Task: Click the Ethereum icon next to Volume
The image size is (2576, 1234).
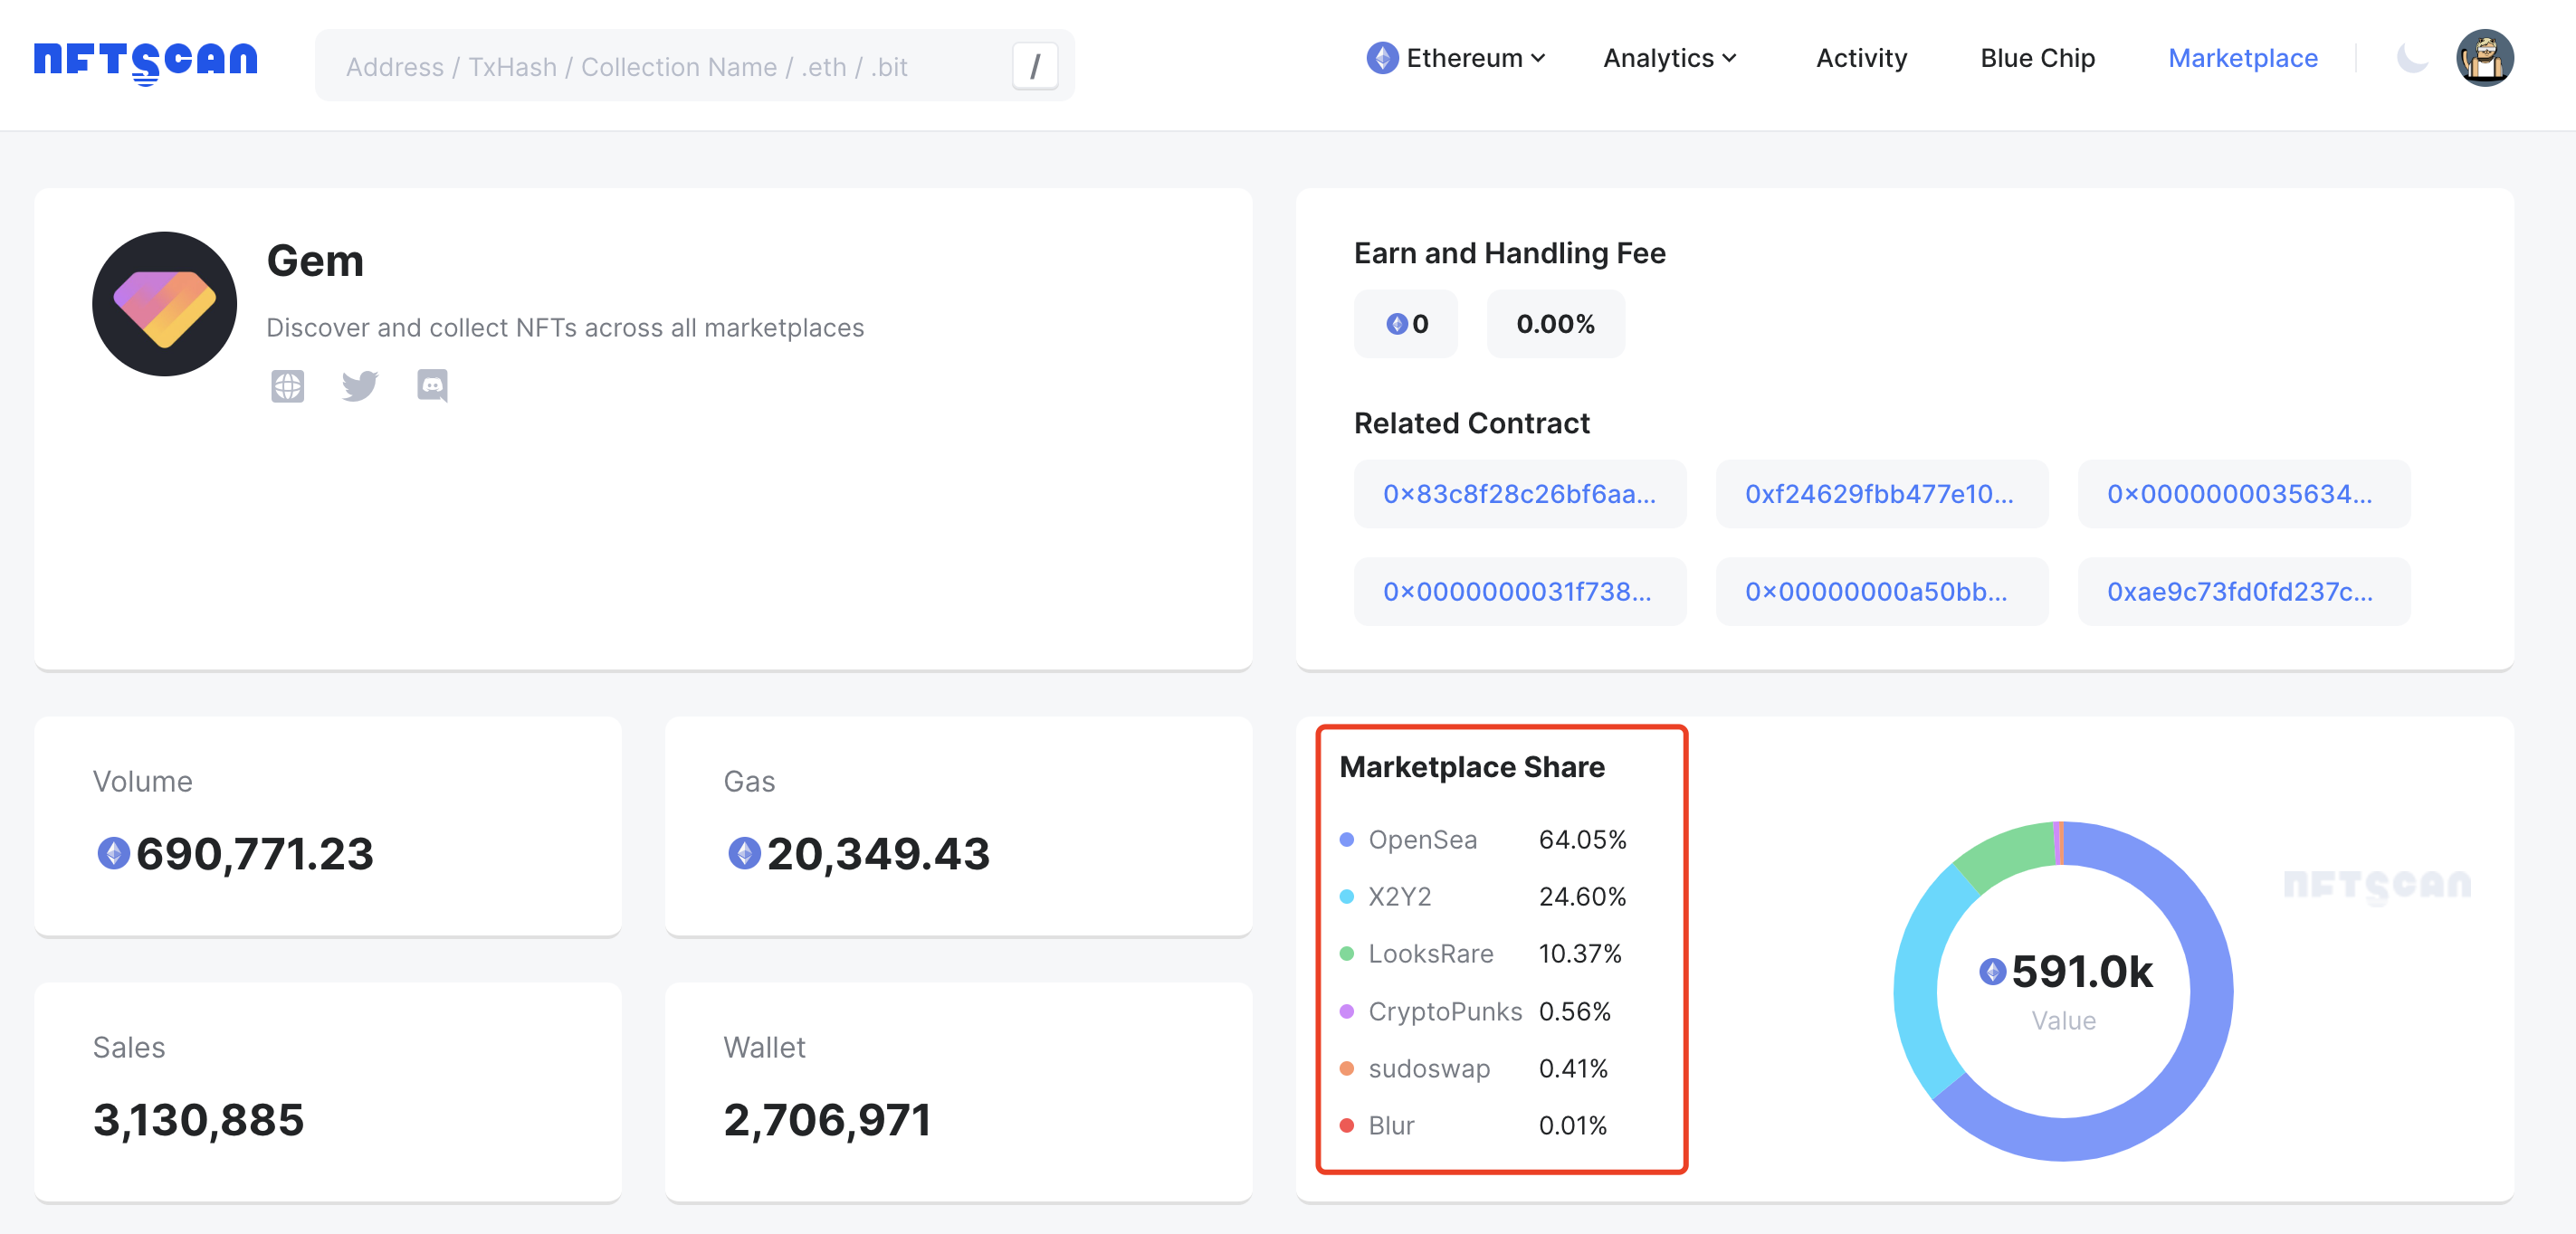Action: point(113,854)
